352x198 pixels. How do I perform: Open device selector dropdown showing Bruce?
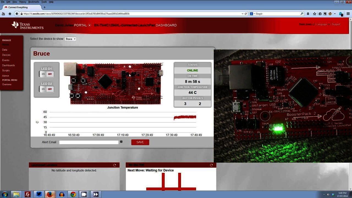(70, 39)
